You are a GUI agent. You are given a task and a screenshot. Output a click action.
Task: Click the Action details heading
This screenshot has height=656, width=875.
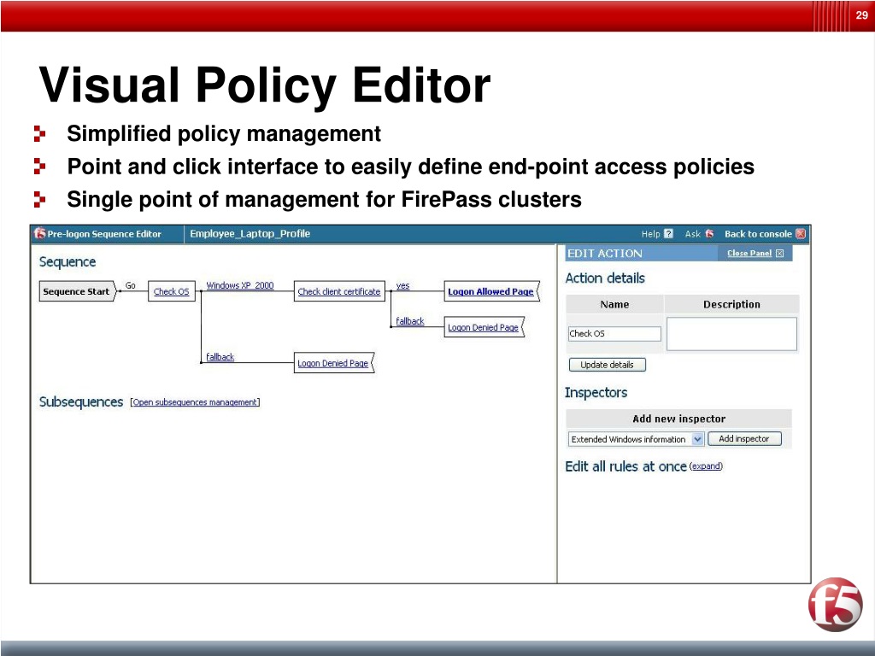coord(605,278)
